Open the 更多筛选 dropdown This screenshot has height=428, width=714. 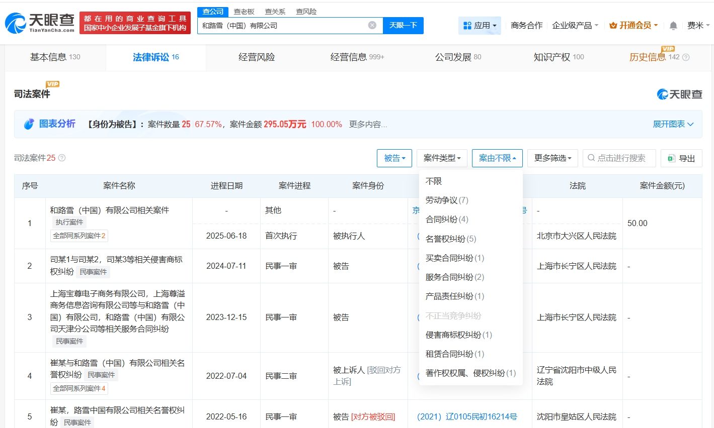tap(552, 158)
